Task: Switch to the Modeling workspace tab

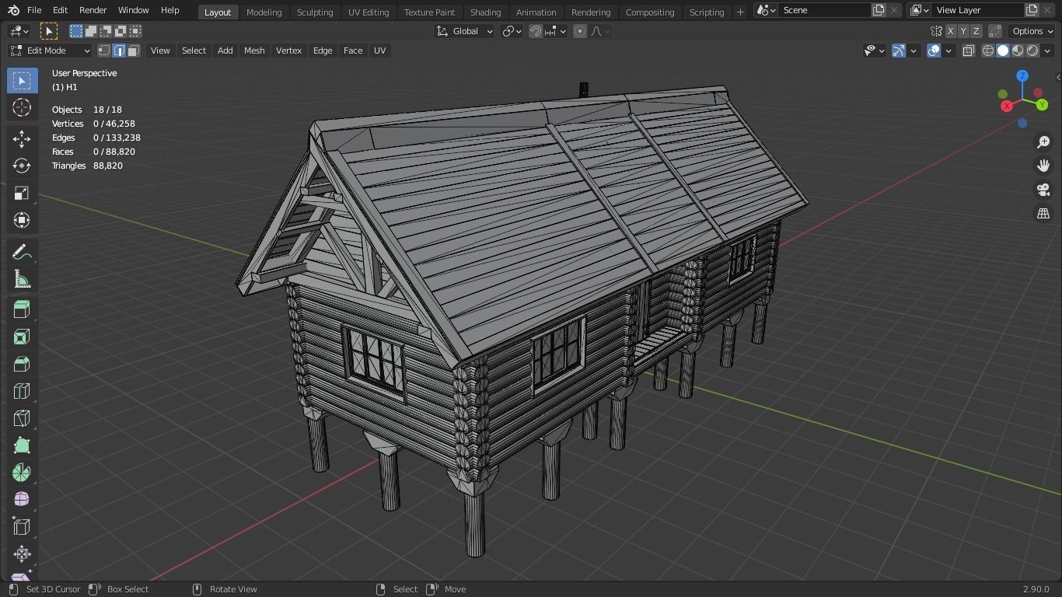Action: pyautogui.click(x=264, y=12)
